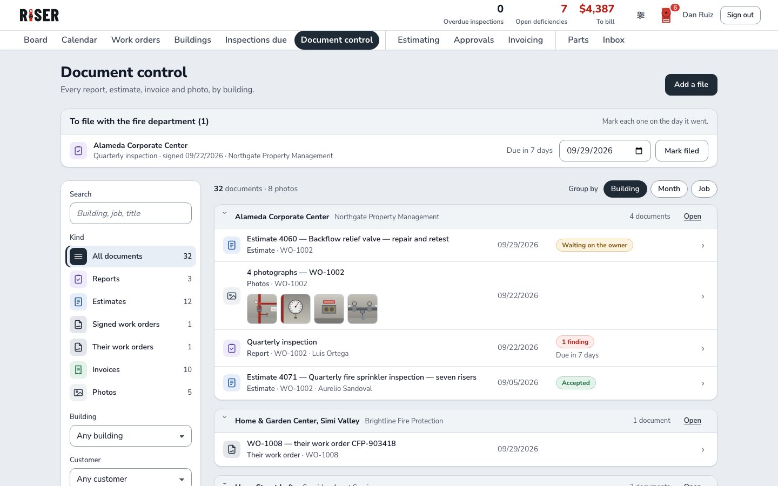Image resolution: width=778 pixels, height=486 pixels.
Task: Open the Any building dropdown
Action: [x=131, y=436]
